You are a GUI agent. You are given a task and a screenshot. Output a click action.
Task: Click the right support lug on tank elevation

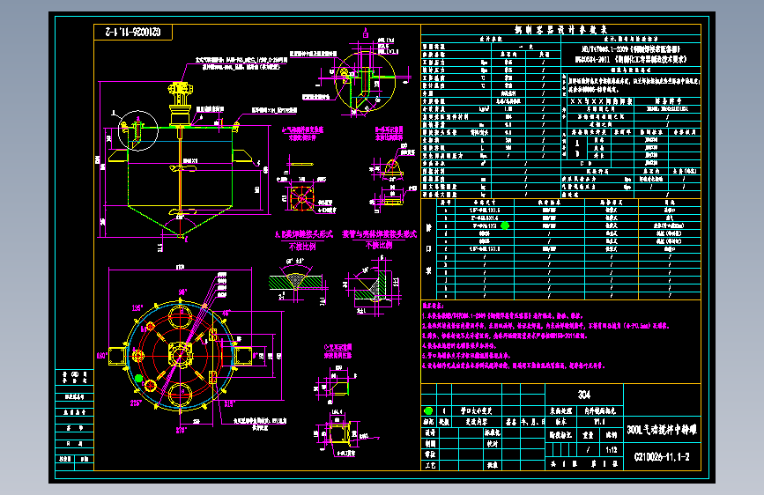[x=242, y=155]
